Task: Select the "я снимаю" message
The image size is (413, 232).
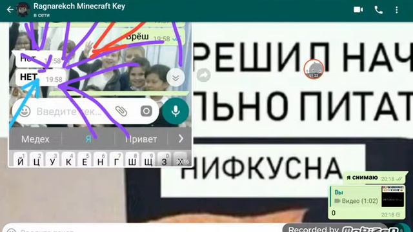Action: (x=375, y=178)
